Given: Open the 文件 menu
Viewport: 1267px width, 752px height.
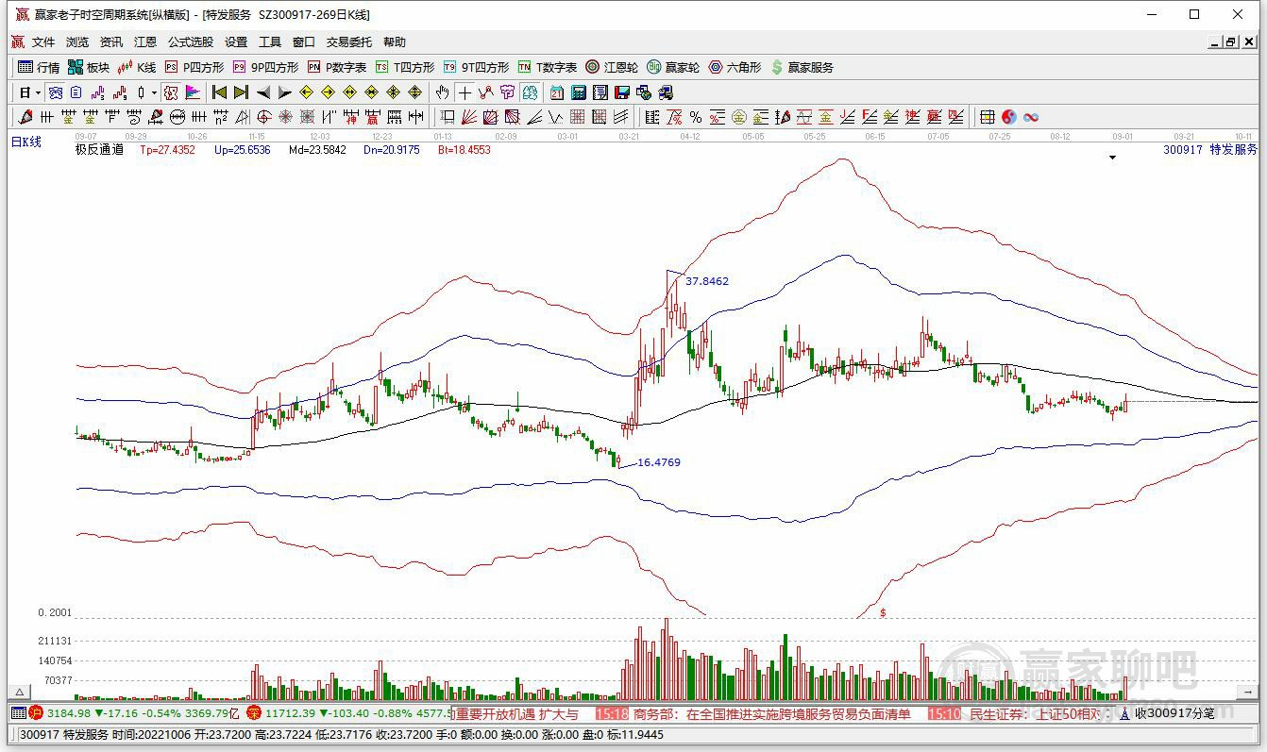Looking at the screenshot, I should tap(43, 42).
